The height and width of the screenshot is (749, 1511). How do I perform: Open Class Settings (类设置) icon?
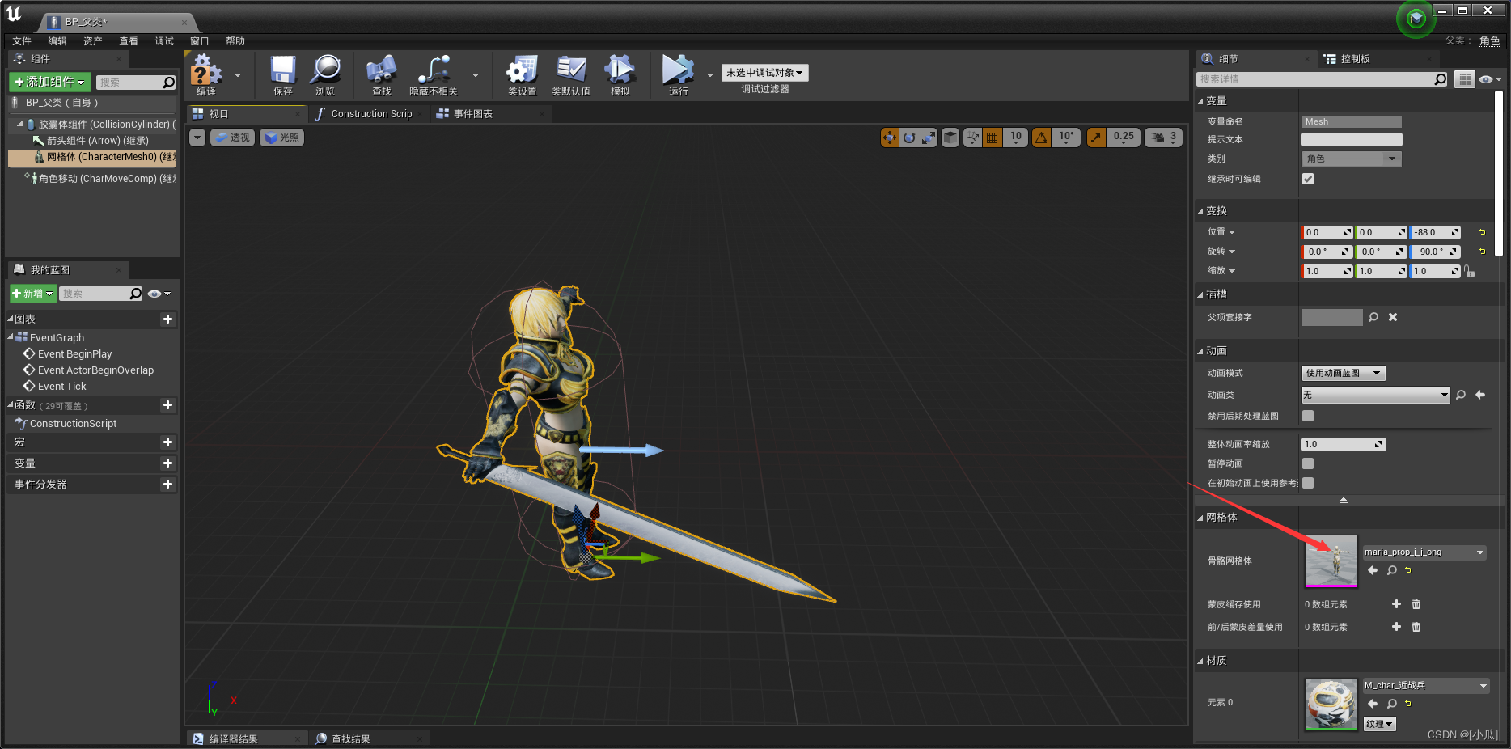pyautogui.click(x=522, y=71)
